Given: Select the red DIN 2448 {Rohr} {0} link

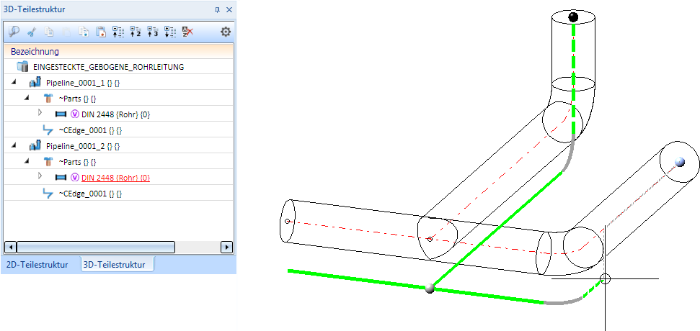Looking at the screenshot, I should coord(115,178).
